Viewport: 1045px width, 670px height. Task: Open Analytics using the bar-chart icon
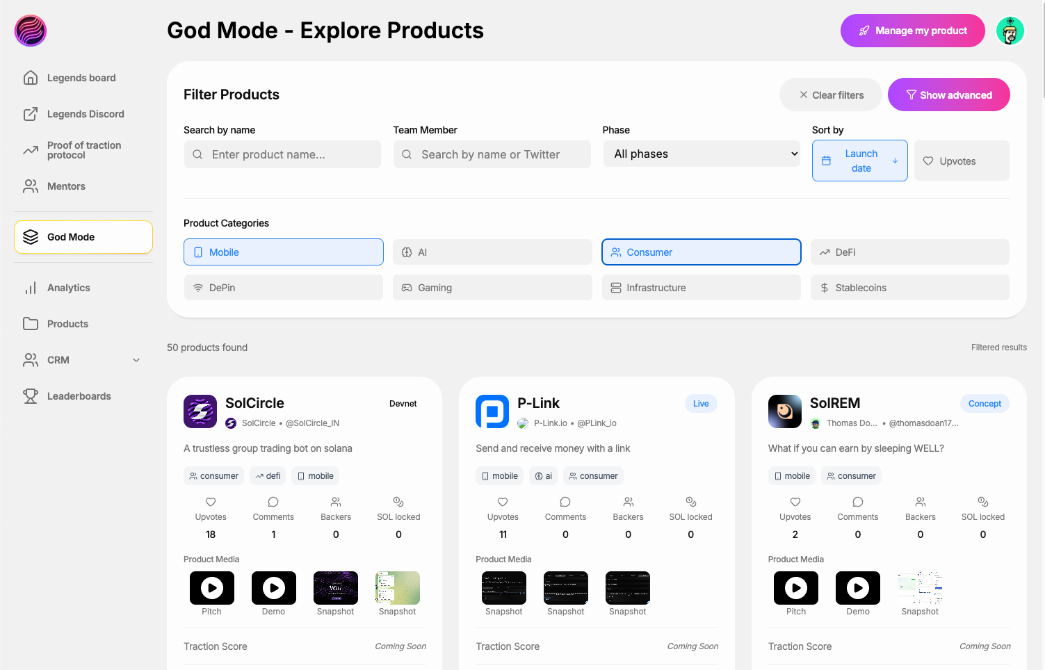click(x=31, y=287)
